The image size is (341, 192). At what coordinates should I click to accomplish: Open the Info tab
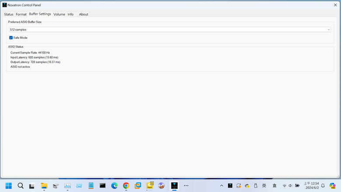coord(70,14)
